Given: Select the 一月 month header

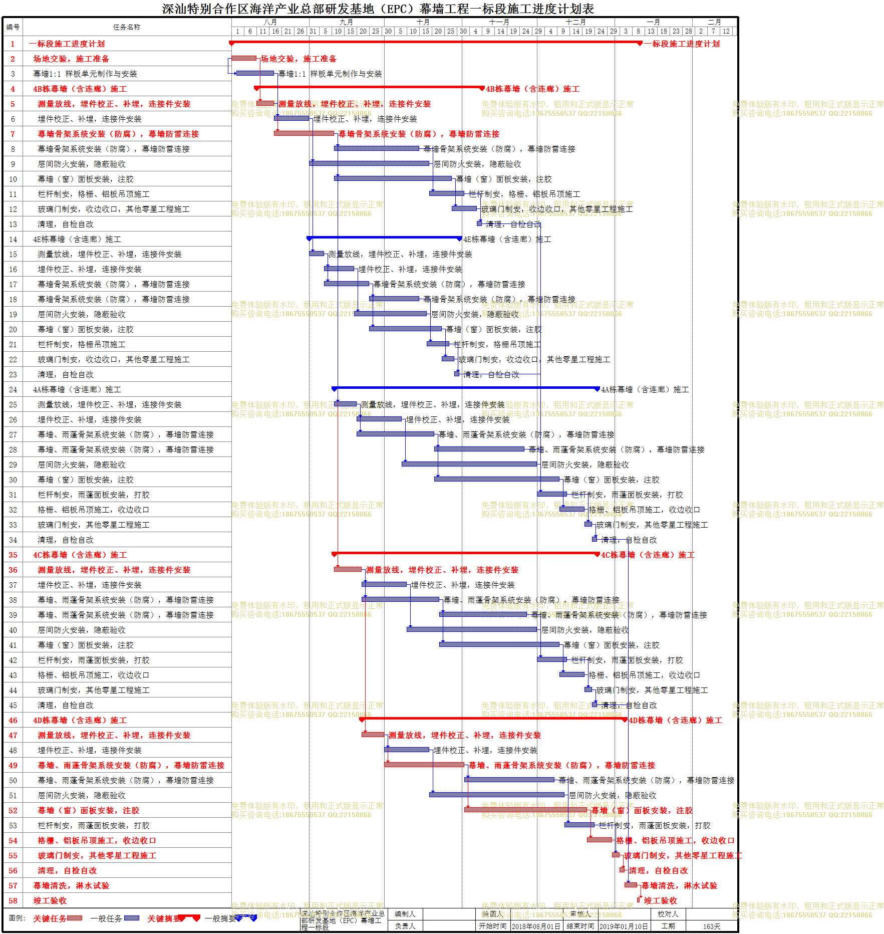Looking at the screenshot, I should pos(654,22).
